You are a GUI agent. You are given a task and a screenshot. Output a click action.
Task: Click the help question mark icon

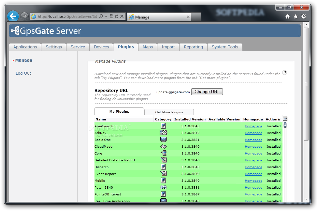(285, 73)
